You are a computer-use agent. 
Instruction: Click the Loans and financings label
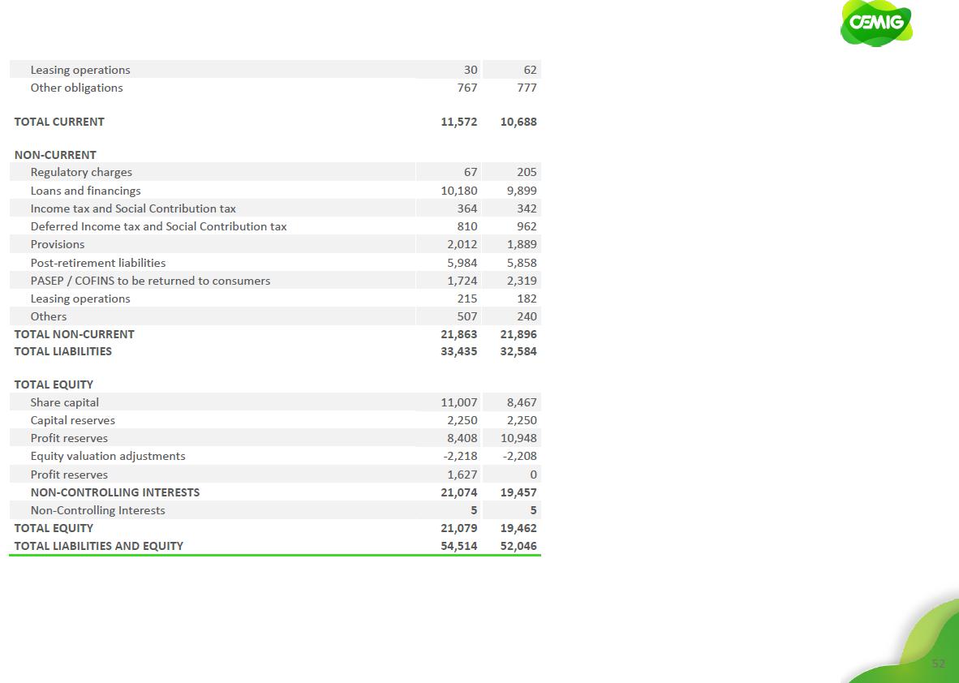pos(85,191)
